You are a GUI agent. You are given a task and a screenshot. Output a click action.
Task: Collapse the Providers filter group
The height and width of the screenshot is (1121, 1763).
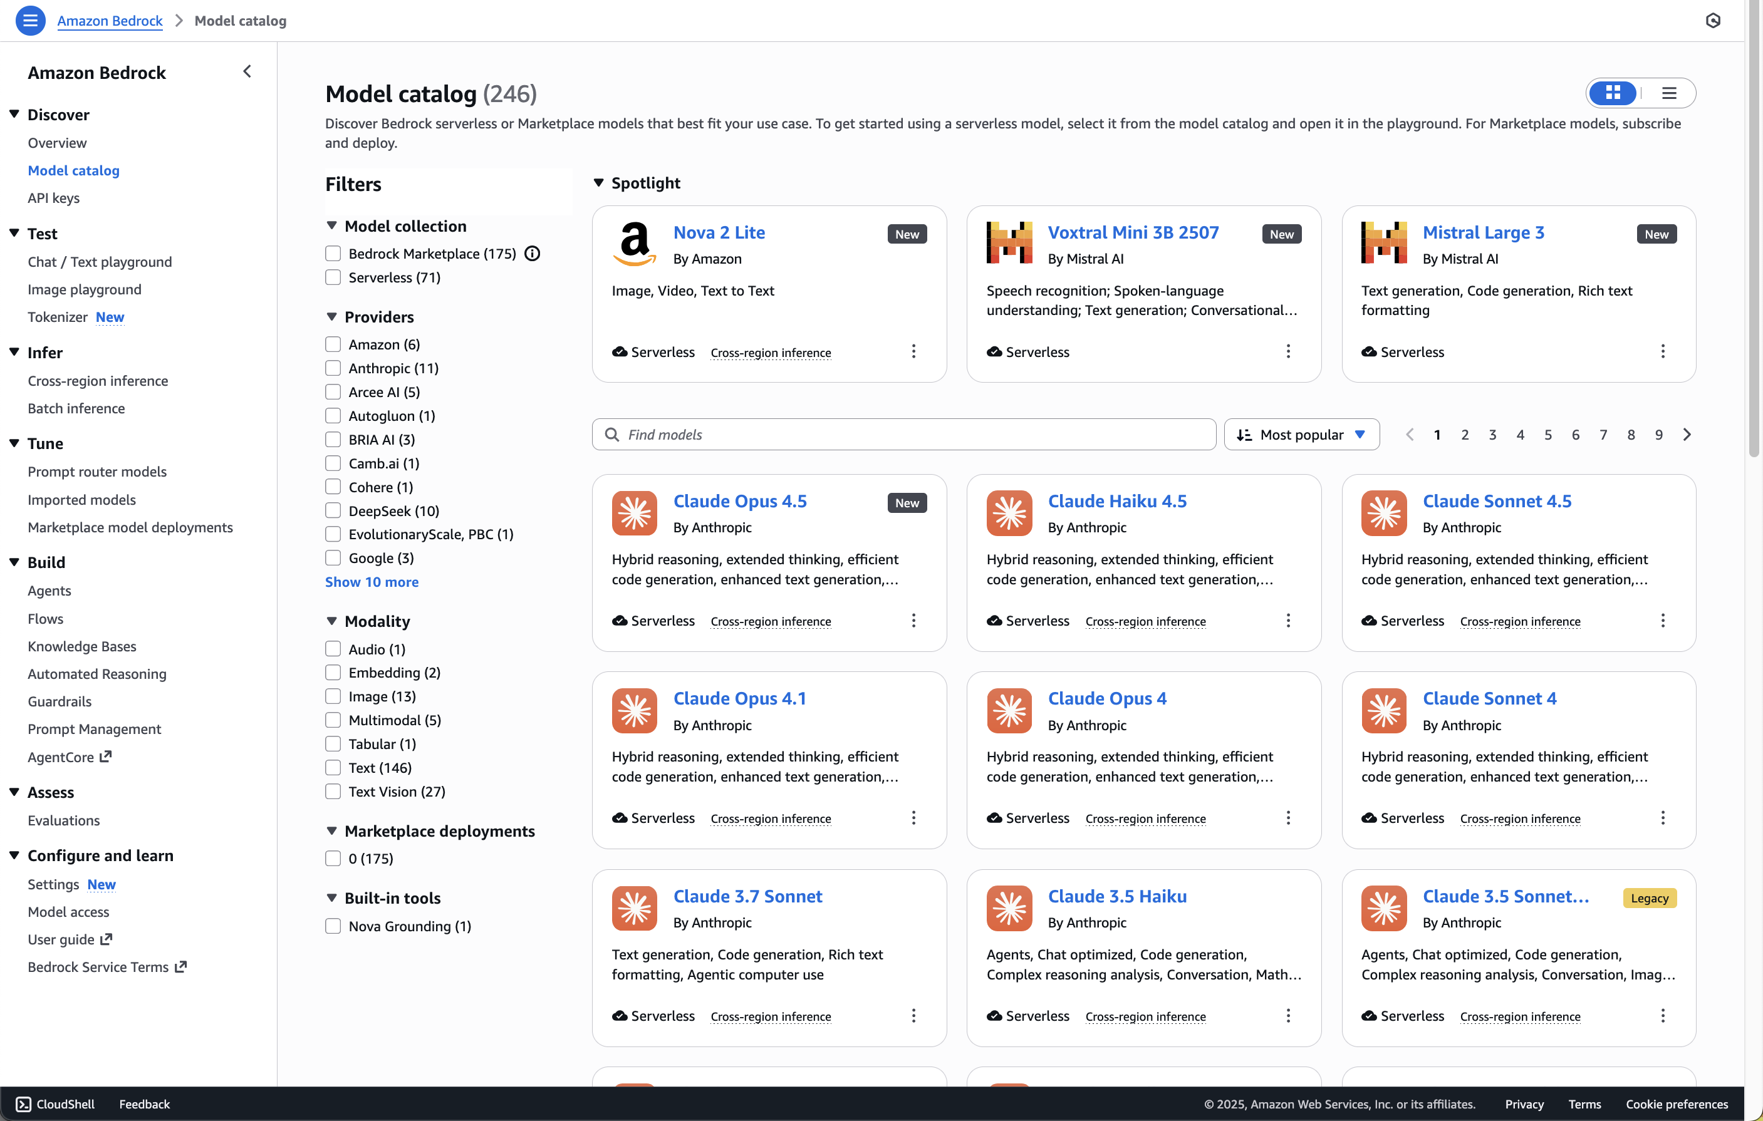pyautogui.click(x=331, y=317)
